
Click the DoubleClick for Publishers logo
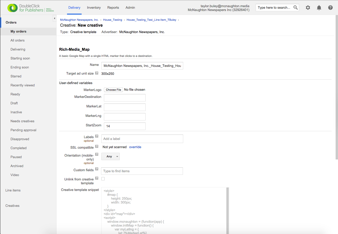[x=31, y=8]
